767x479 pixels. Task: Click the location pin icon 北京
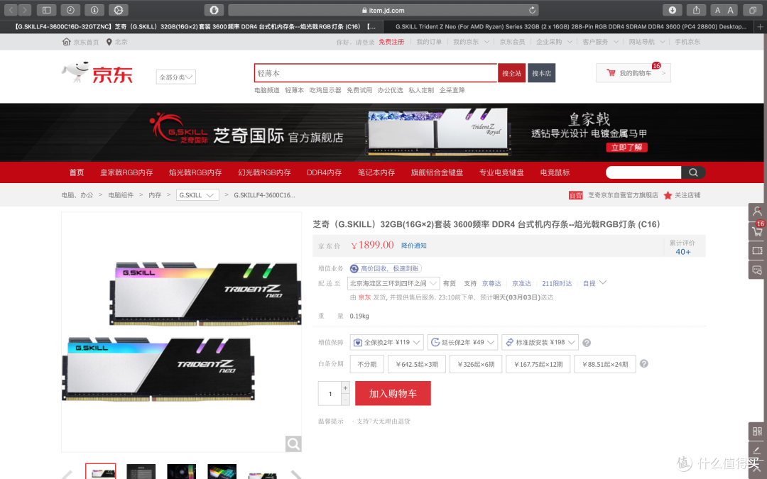click(x=109, y=42)
